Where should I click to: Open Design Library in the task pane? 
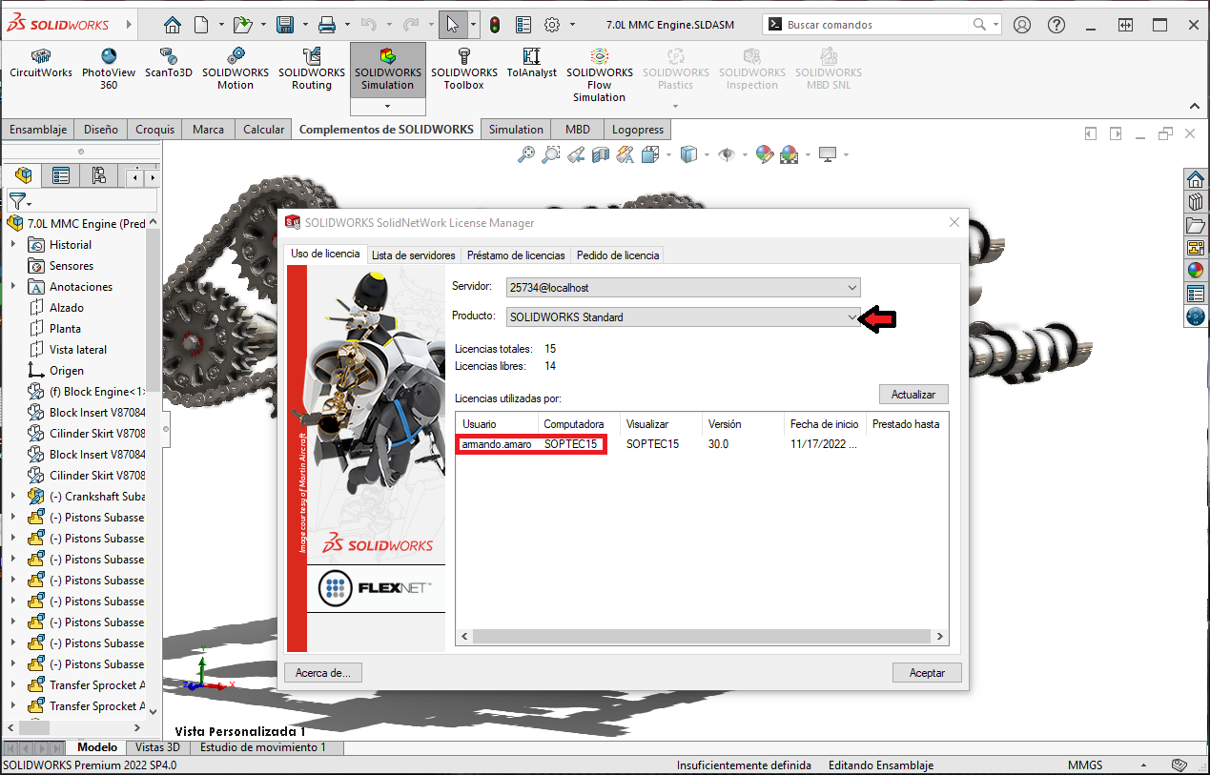(x=1196, y=202)
